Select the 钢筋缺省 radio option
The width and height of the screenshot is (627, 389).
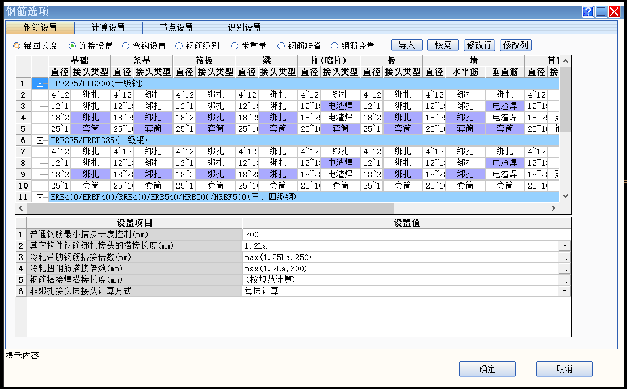pos(300,46)
